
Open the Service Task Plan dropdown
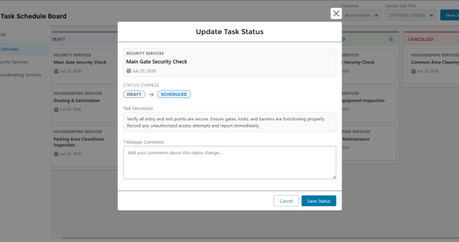[x=410, y=15]
